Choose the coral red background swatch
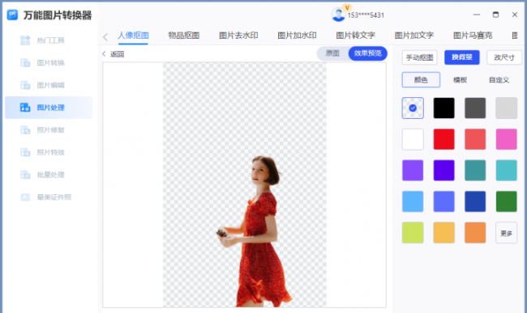 coord(475,139)
